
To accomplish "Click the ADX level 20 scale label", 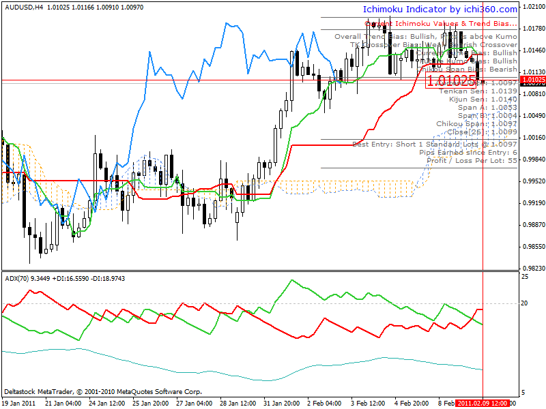I will pyautogui.click(x=524, y=303).
